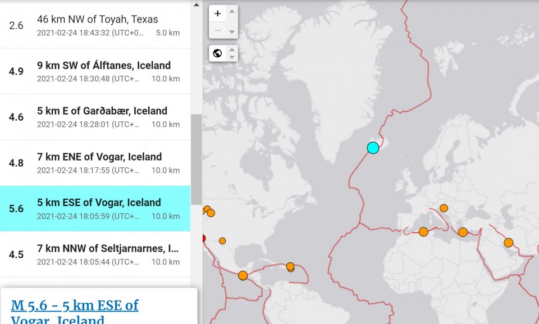The height and width of the screenshot is (324, 539).
Task: Choose the 2.6 Toyah, Texas earthquake entry
Action: tap(94, 25)
